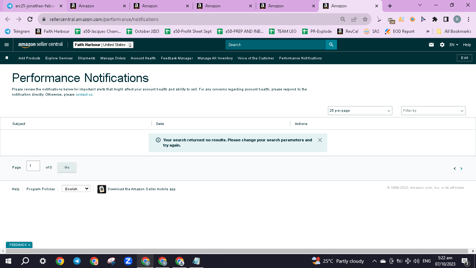This screenshot has width=476, height=268.
Task: Switch to the arc25-jonathan Telegram tab
Action: point(34,6)
